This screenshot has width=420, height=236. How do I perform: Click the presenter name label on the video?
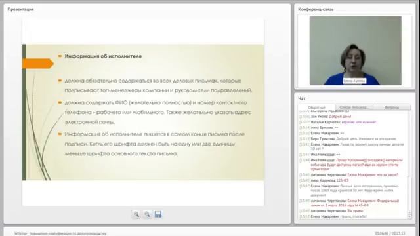[x=354, y=81]
